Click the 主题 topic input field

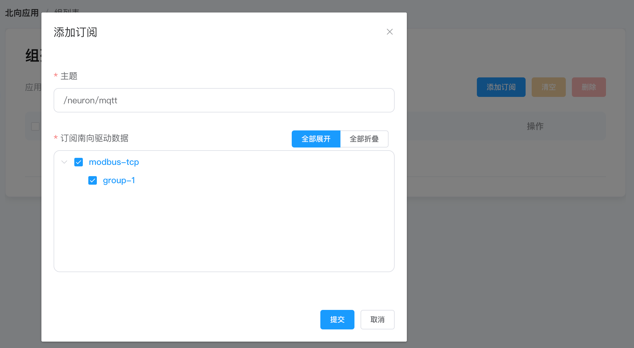click(224, 100)
